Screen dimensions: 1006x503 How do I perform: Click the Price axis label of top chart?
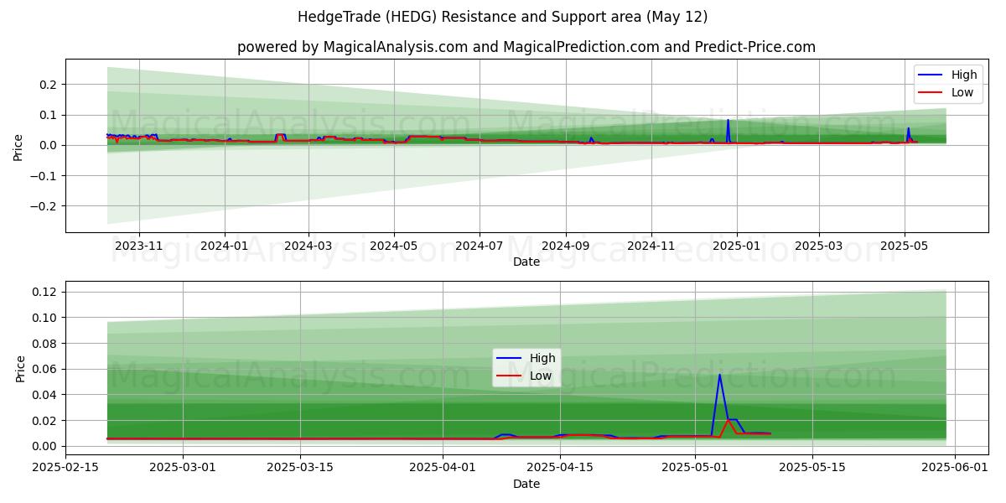tap(18, 146)
